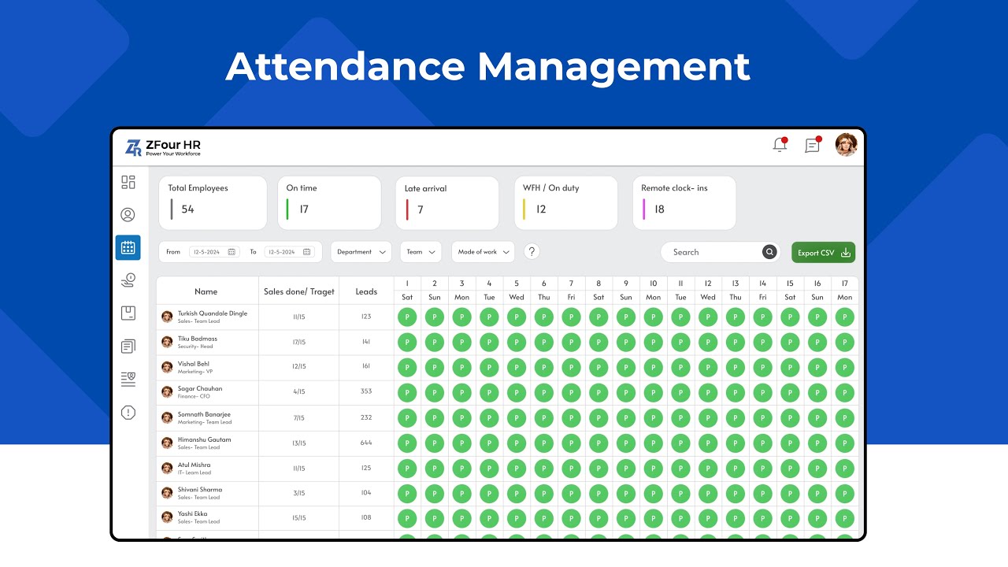Click Shivani Sharma's avatar

pyautogui.click(x=167, y=493)
